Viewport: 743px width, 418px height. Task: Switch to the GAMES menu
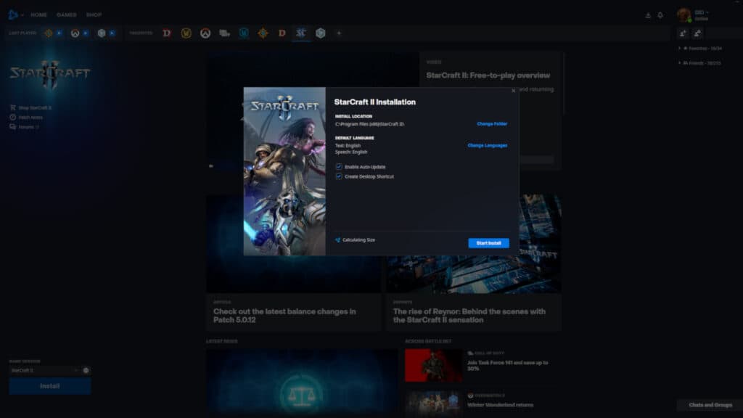(x=65, y=14)
